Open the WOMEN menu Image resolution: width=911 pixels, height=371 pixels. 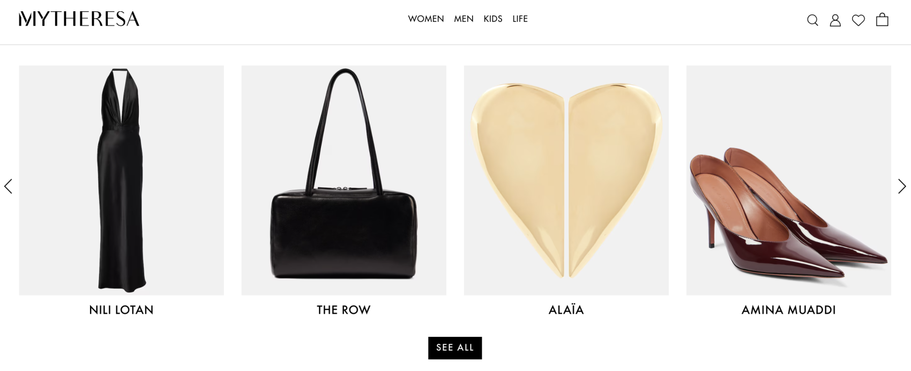click(426, 19)
